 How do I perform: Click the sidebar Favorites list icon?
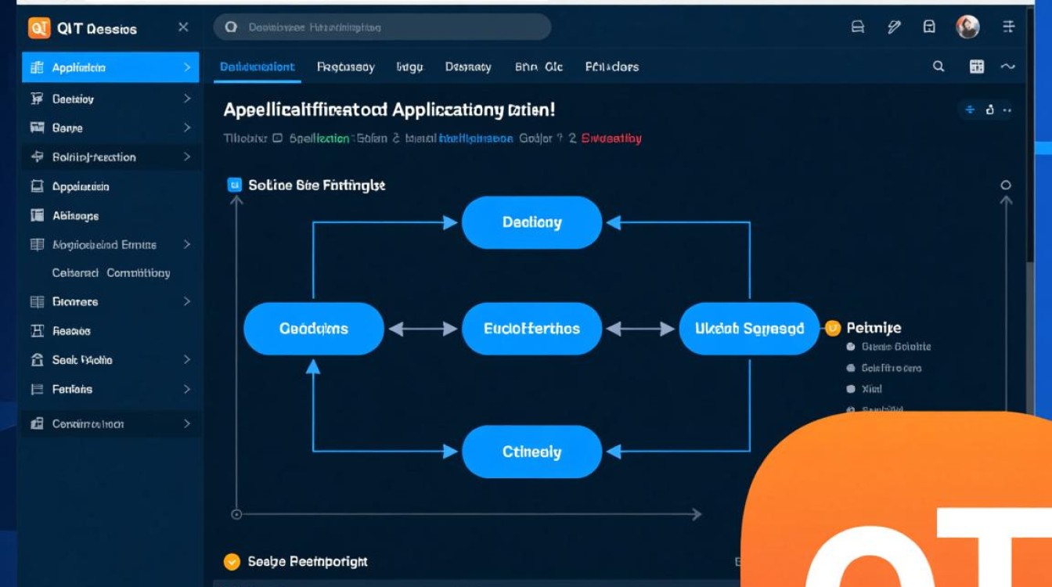click(37, 389)
